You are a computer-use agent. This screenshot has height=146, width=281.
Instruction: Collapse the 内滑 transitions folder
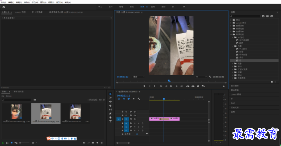point(233,46)
